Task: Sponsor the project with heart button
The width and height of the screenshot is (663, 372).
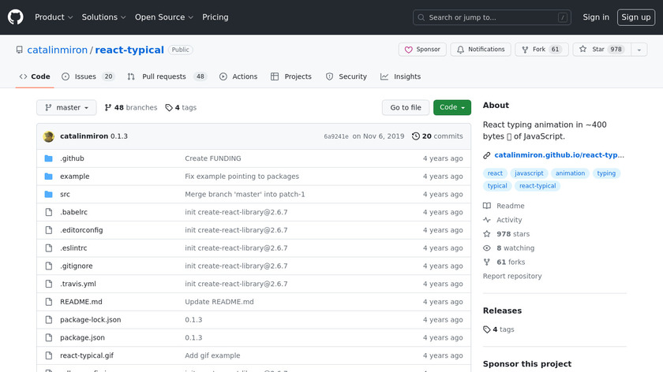Action: click(422, 50)
